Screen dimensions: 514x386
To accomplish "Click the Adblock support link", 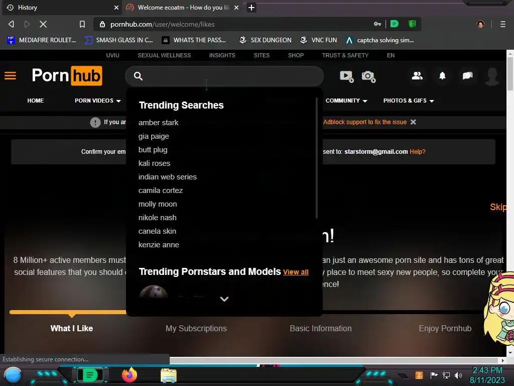I will tap(365, 122).
